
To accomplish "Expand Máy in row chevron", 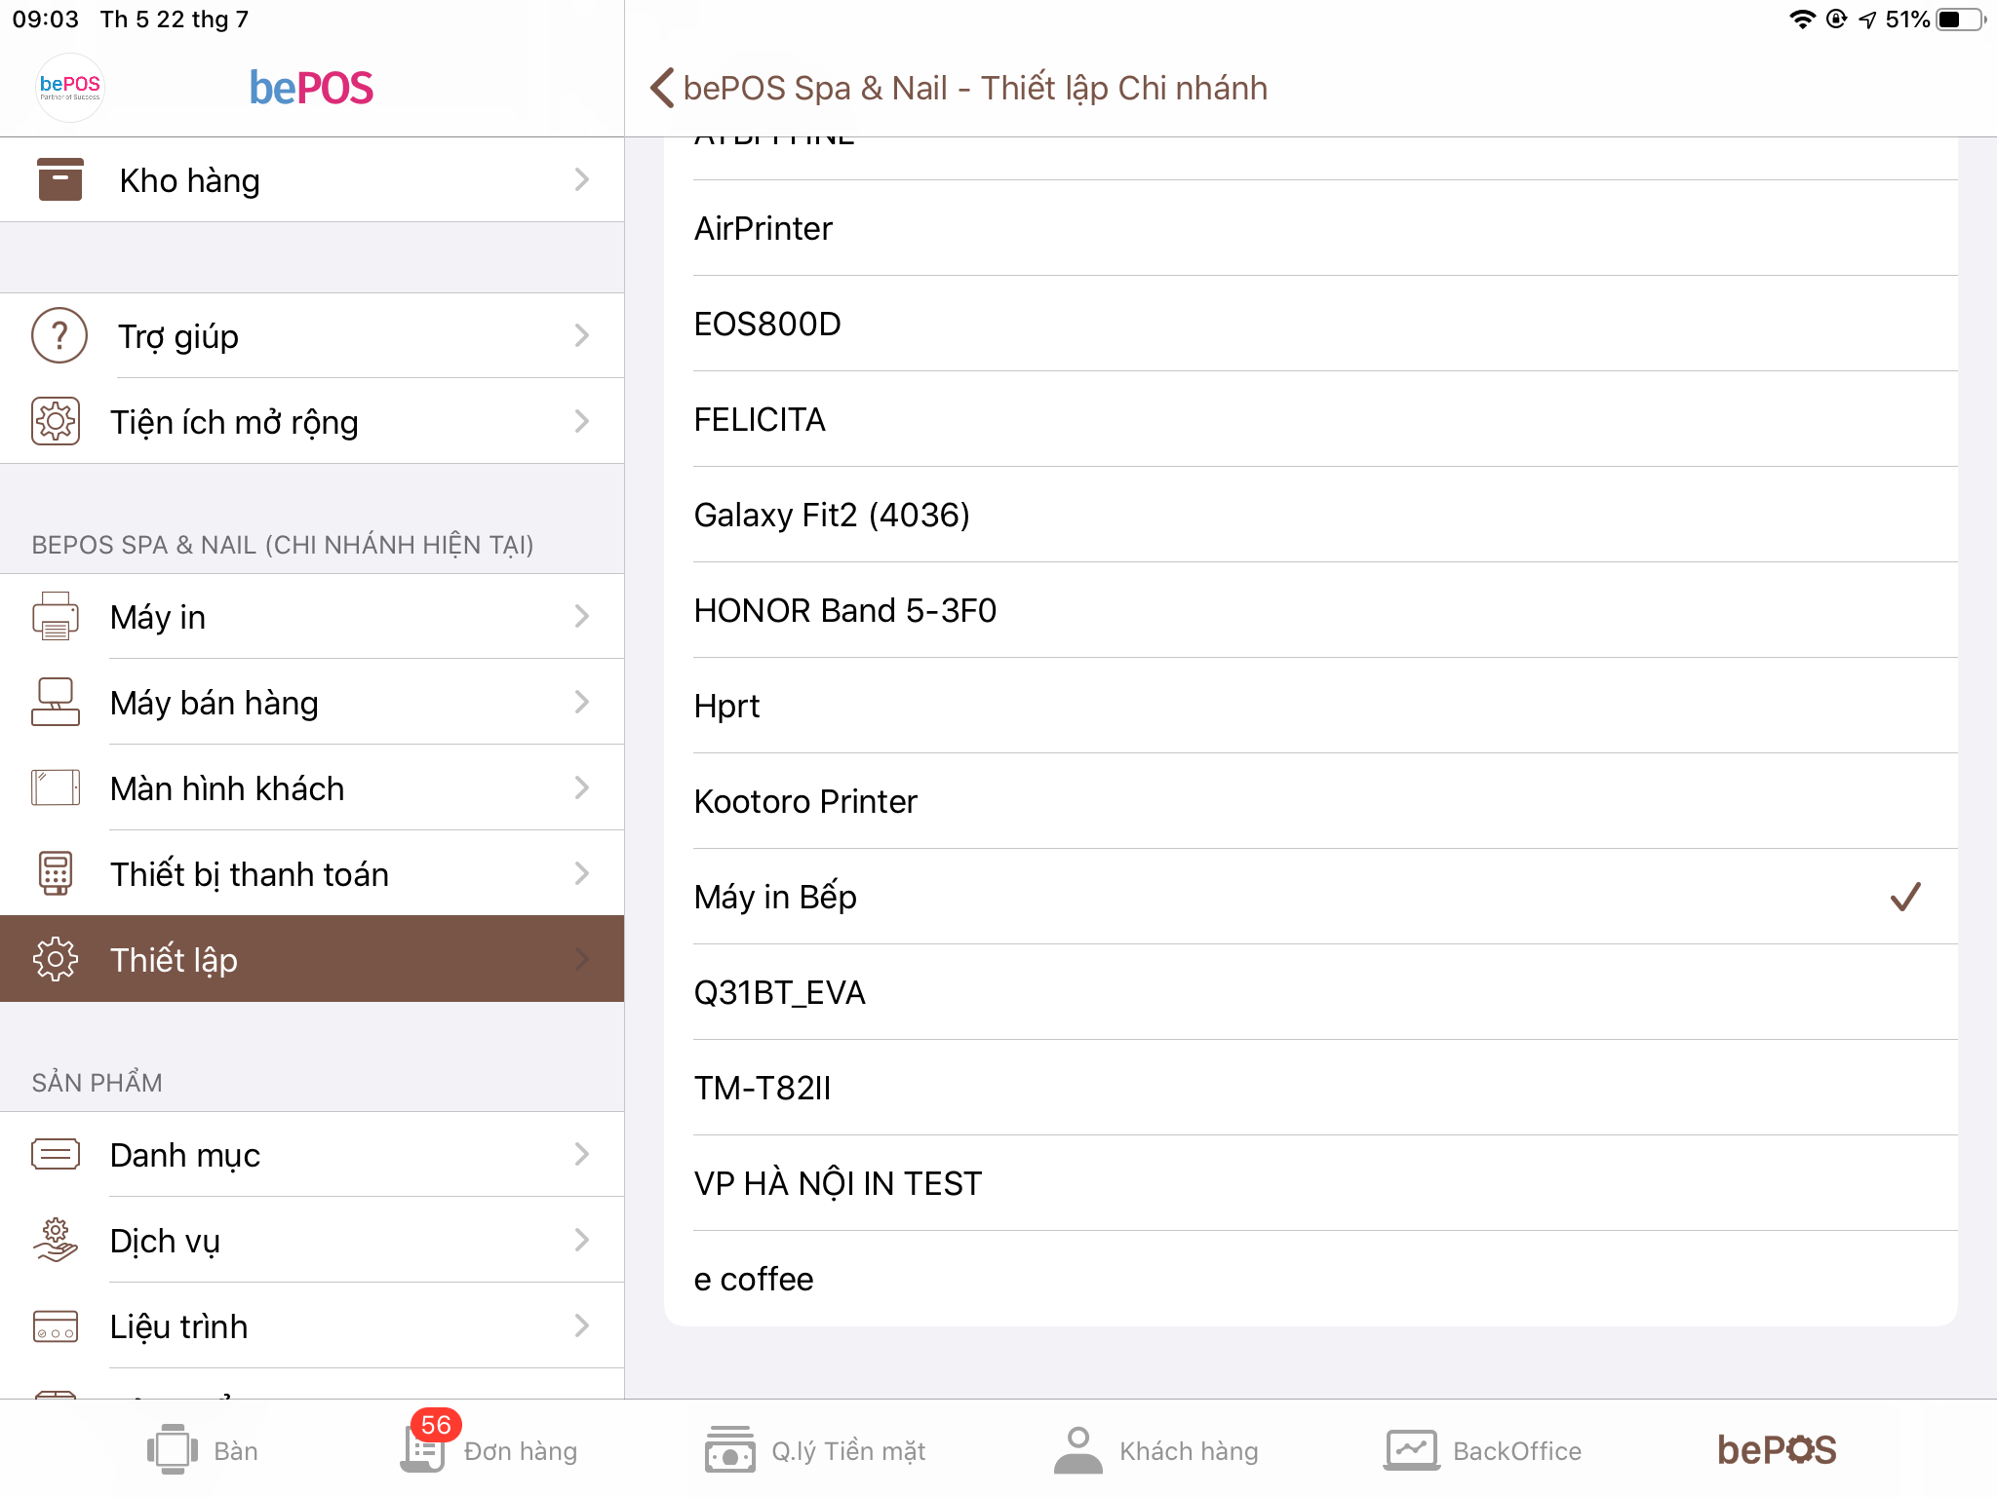I will [x=582, y=616].
